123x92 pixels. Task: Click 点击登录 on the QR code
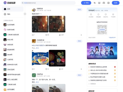pos(102,30)
